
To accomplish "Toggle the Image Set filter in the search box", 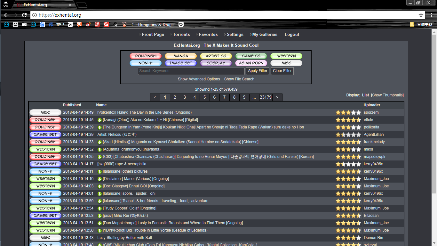I will (181, 63).
